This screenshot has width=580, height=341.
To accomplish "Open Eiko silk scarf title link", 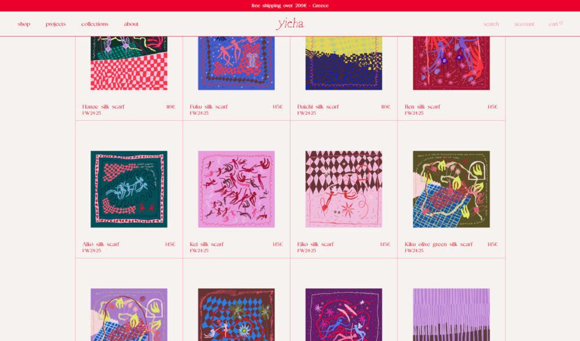I will click(315, 244).
